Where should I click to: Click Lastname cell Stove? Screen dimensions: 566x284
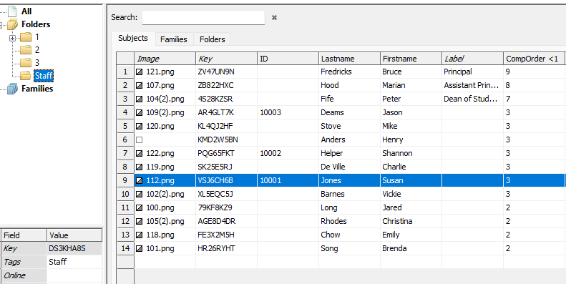coord(349,127)
